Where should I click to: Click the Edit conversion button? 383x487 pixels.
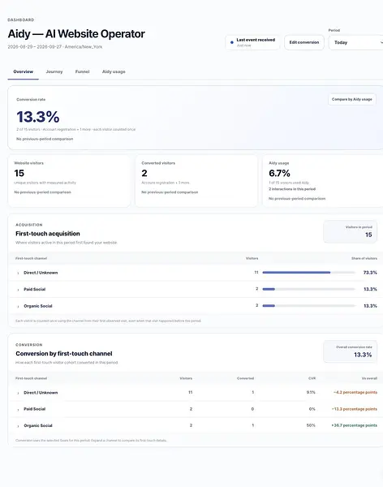point(304,42)
